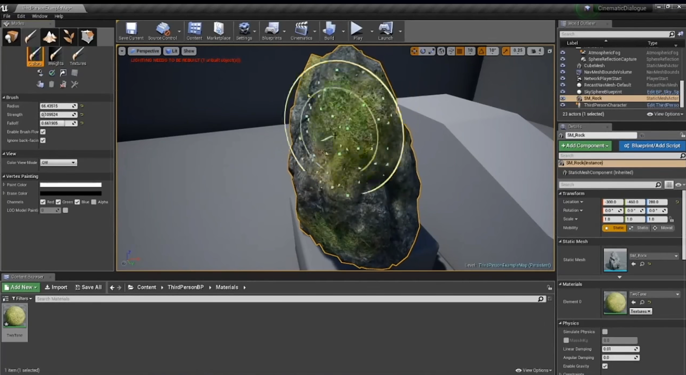The image size is (686, 375).
Task: Open Source Control from the toolbar
Action: click(163, 30)
